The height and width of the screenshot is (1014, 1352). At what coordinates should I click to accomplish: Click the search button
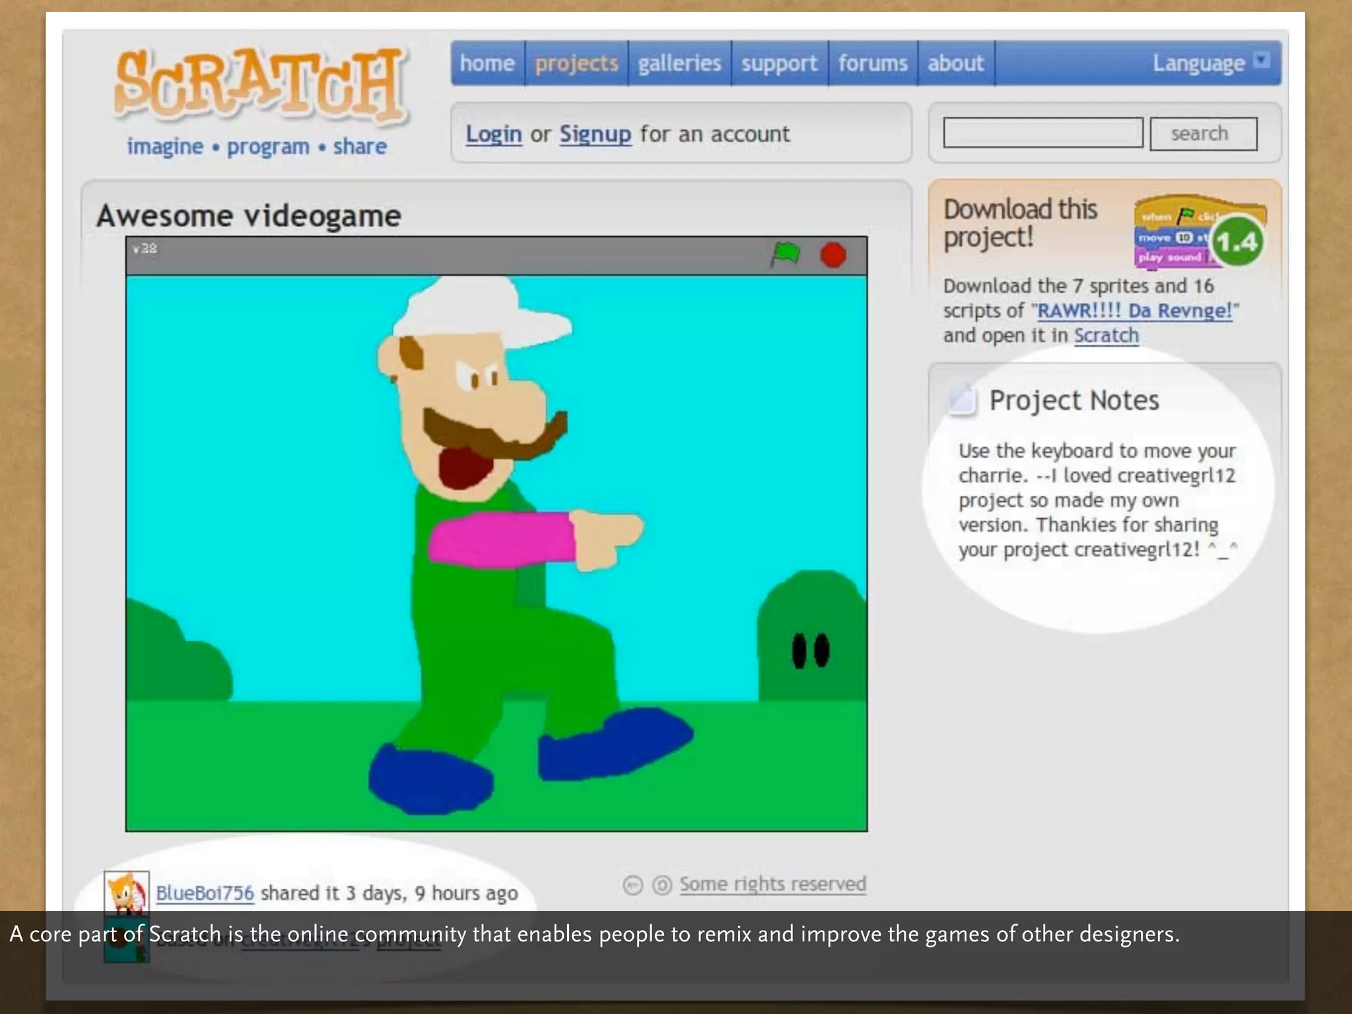pos(1203,133)
